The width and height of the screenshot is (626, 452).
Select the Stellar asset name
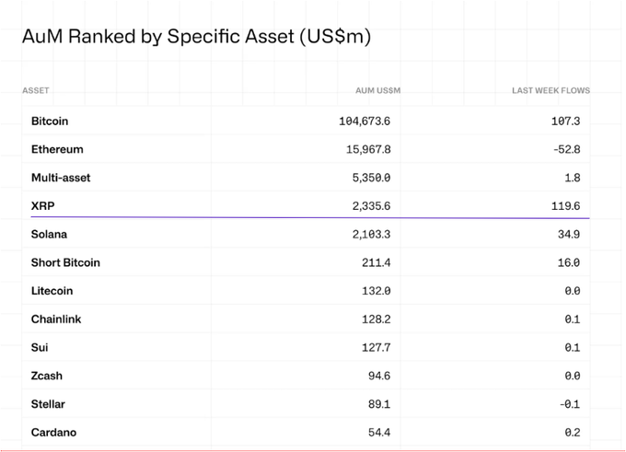pos(48,404)
